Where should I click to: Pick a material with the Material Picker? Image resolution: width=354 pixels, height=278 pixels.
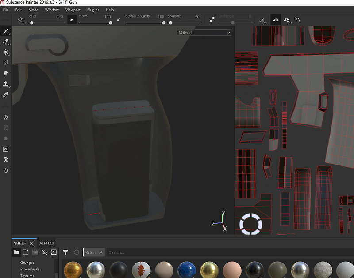coord(6,94)
